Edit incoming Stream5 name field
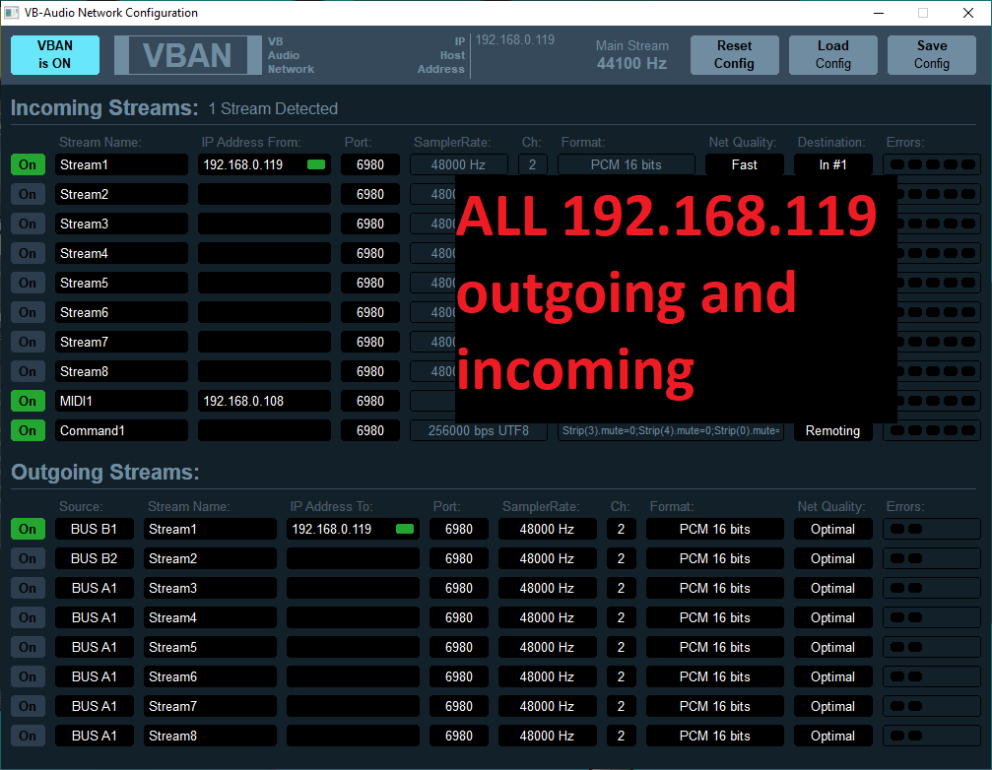992x770 pixels. click(121, 284)
